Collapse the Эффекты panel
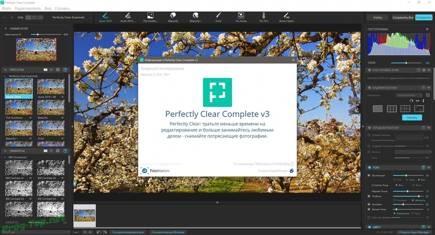This screenshot has height=235, width=435. pyautogui.click(x=5, y=151)
